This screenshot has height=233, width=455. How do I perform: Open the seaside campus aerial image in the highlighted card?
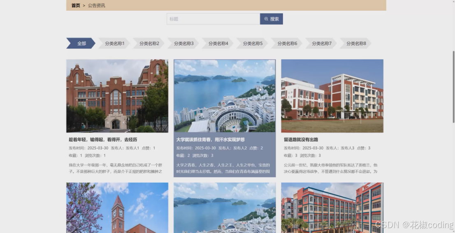tap(225, 96)
